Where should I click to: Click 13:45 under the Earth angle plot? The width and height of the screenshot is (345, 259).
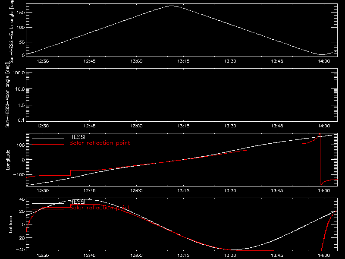tap(277, 61)
